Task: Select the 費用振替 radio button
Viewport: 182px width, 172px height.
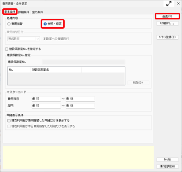Action: coord(15,24)
